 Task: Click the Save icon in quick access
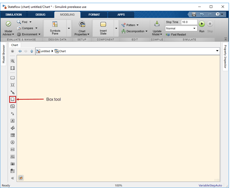(x=194, y=14)
